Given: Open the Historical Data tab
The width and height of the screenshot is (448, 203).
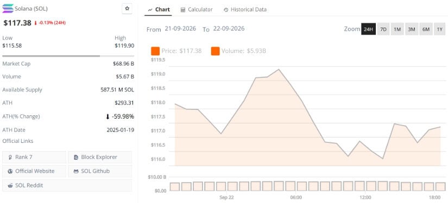Looking at the screenshot, I should (x=245, y=9).
